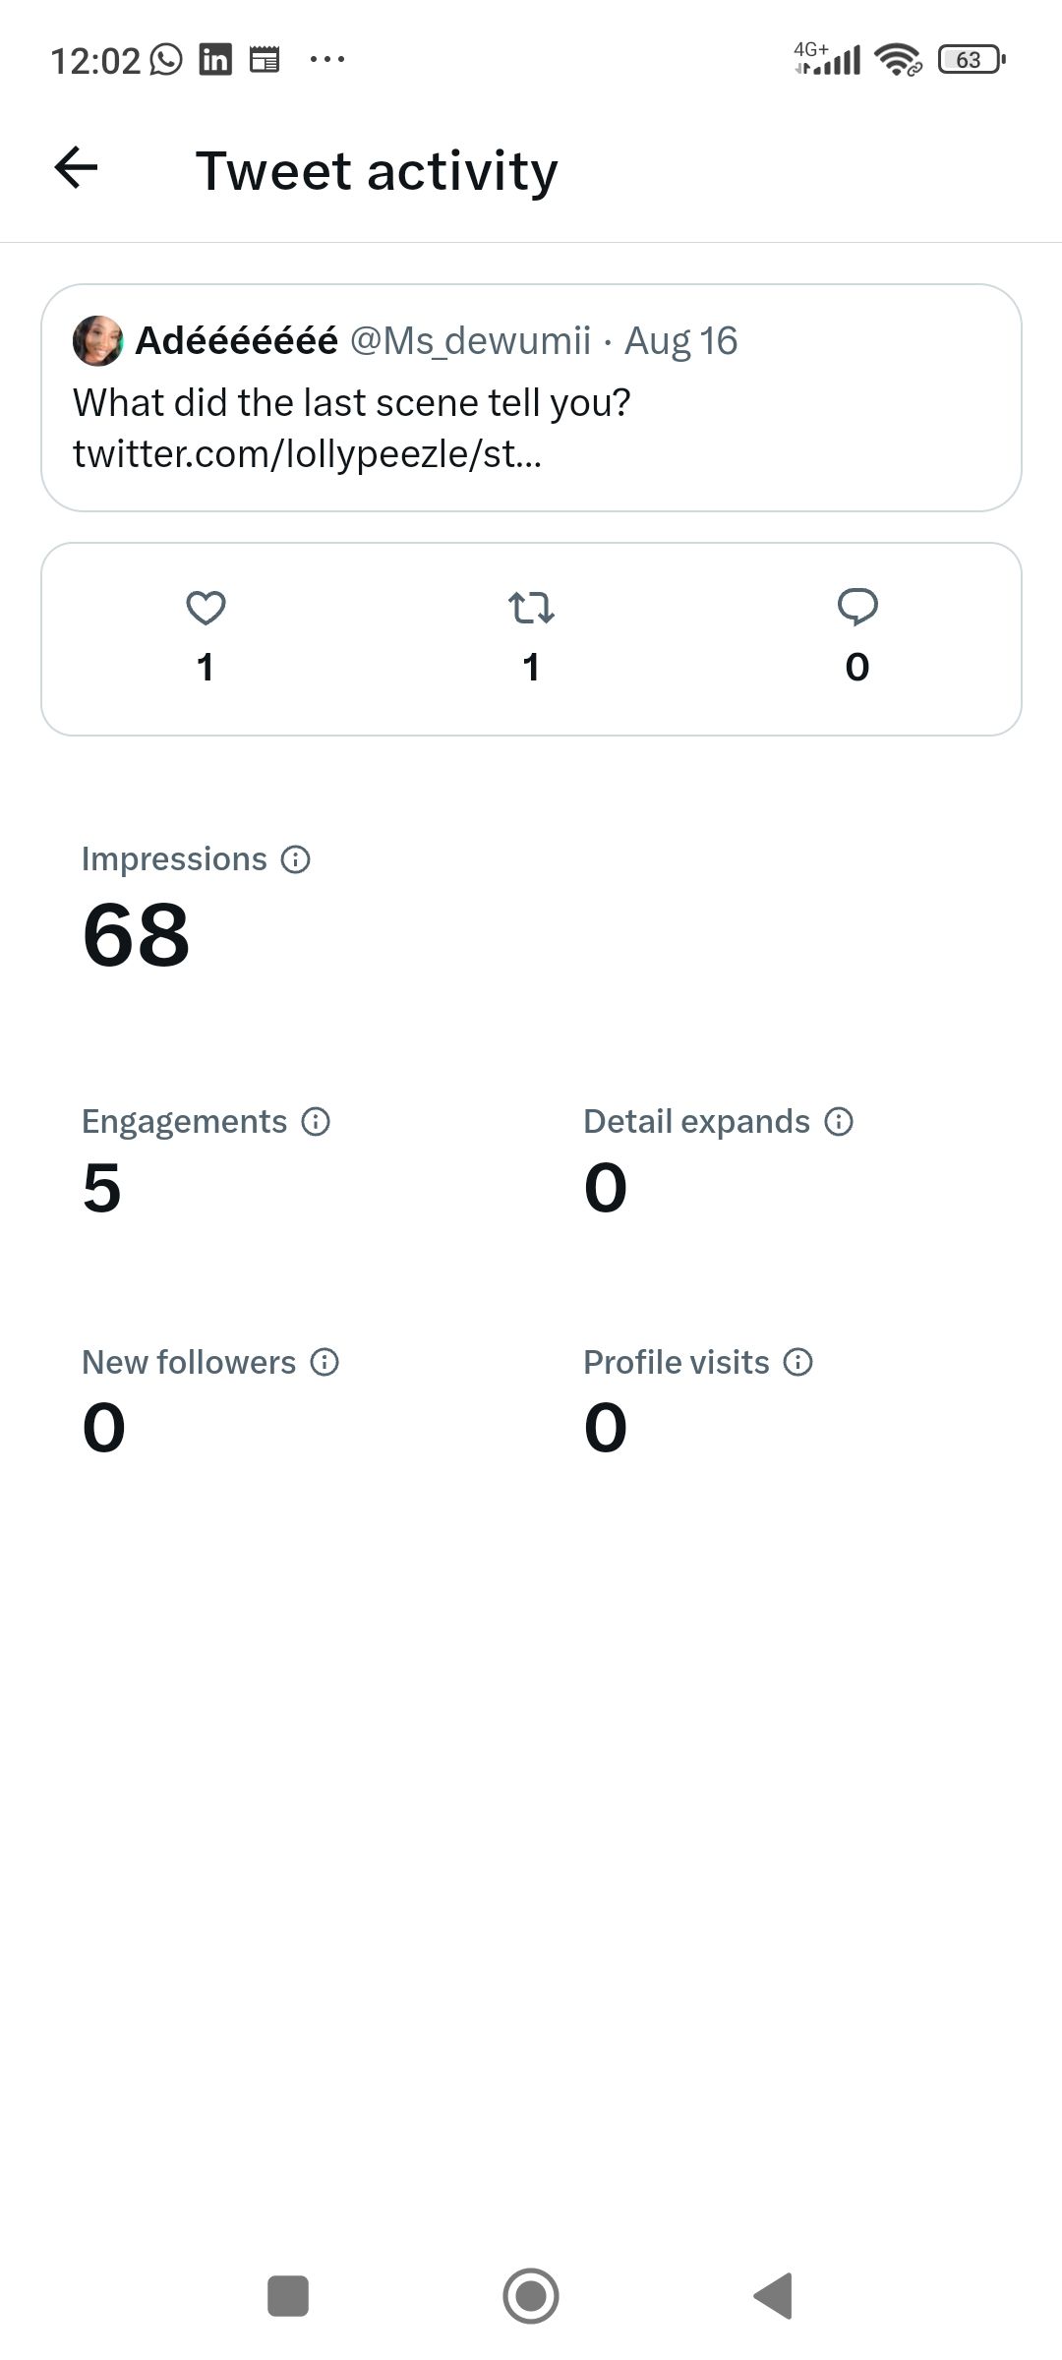Image resolution: width=1062 pixels, height=2360 pixels.
Task: Tap the 68 impressions count
Action: click(136, 935)
